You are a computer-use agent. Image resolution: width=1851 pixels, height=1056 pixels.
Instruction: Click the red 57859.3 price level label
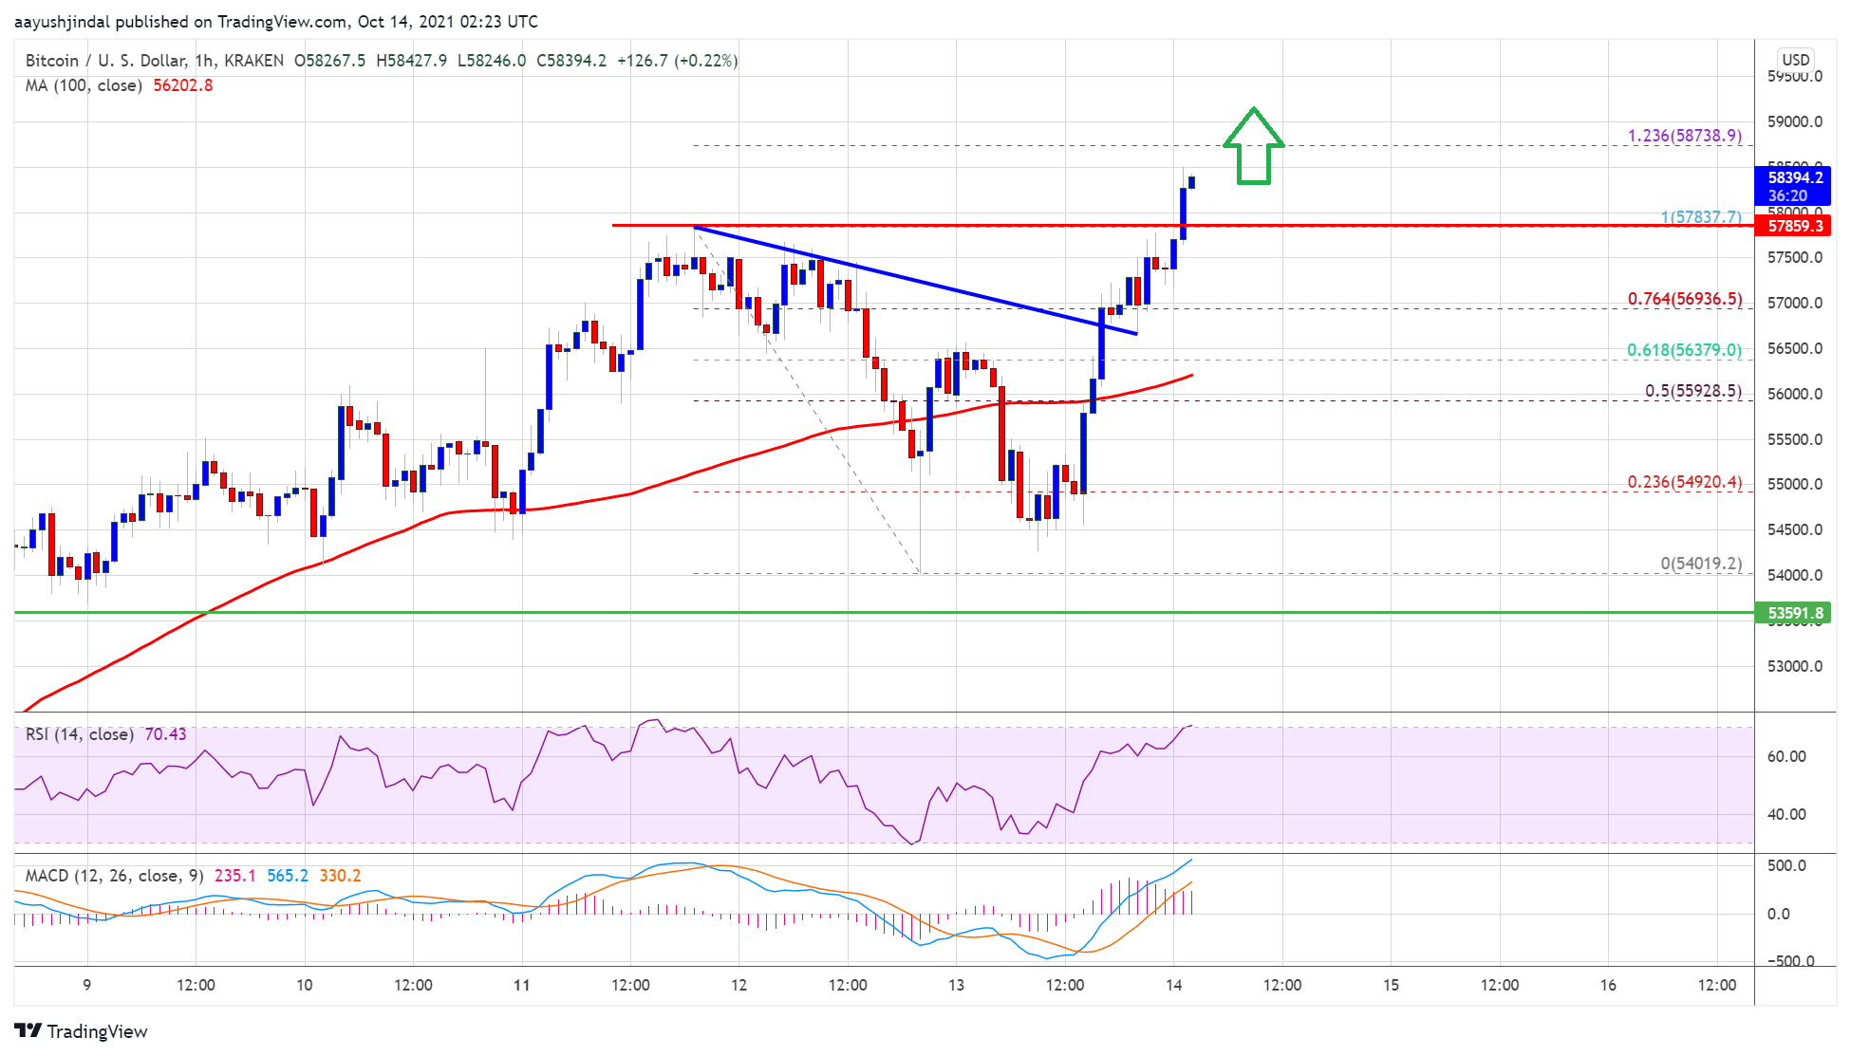(x=1794, y=226)
